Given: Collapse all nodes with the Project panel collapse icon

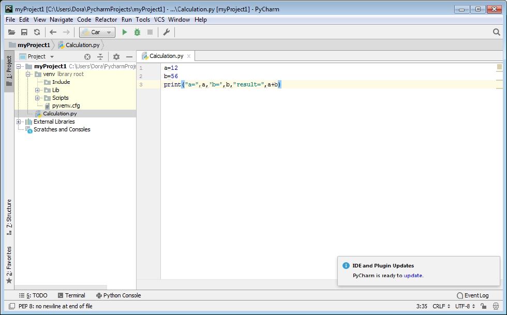Looking at the screenshot, I should tap(100, 57).
